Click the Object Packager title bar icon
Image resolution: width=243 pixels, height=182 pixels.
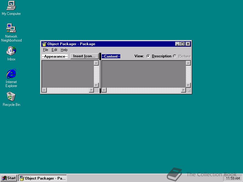44,44
